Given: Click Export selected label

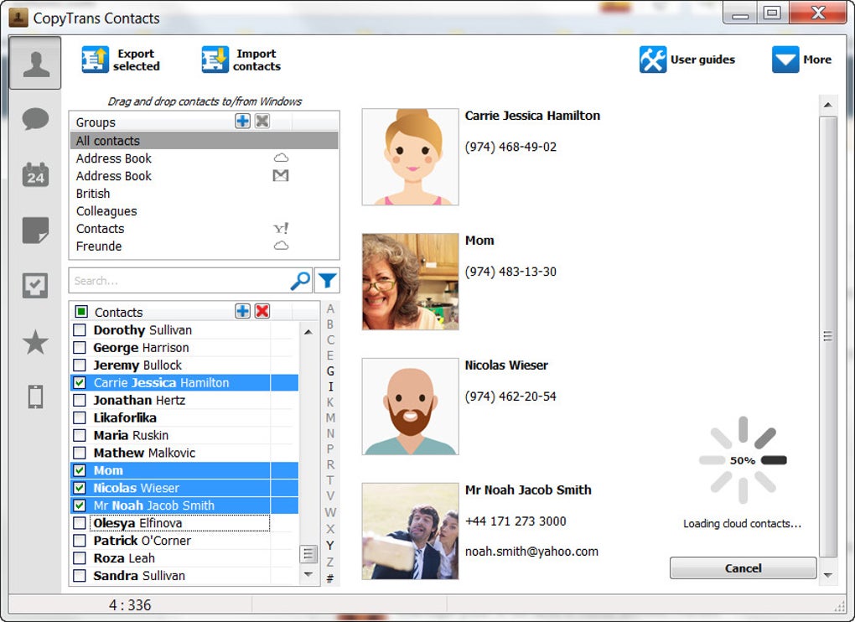Looking at the screenshot, I should point(137,60).
